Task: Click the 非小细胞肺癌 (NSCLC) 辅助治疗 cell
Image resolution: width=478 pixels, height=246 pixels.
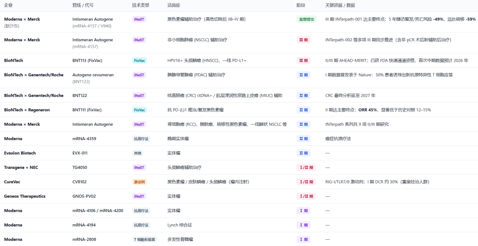Action: point(197,40)
